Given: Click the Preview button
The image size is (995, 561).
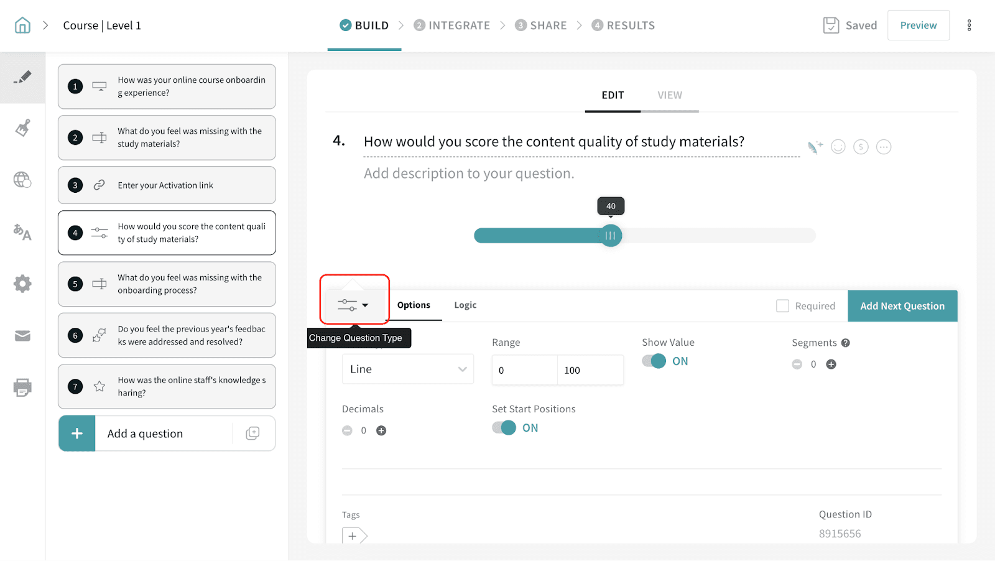Looking at the screenshot, I should coord(918,25).
